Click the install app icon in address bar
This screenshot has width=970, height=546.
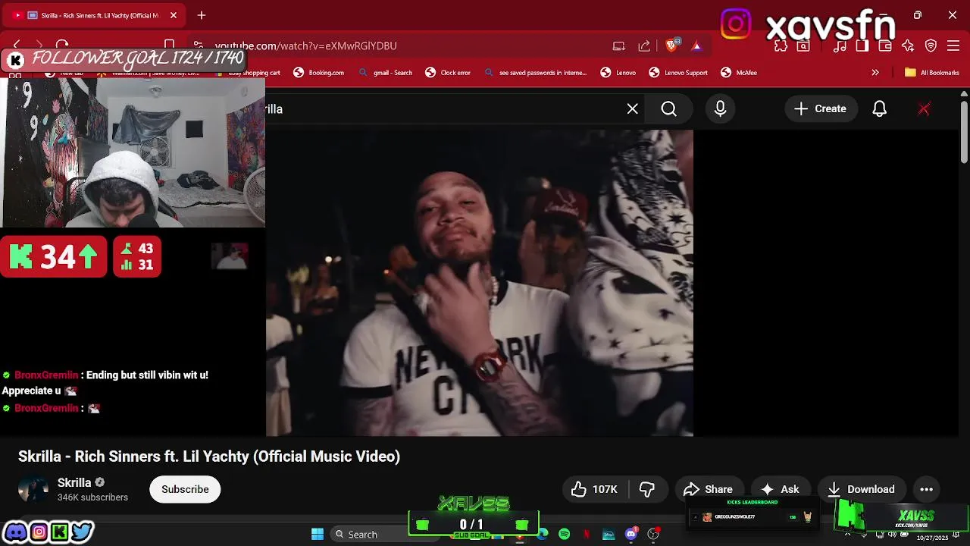[619, 45]
